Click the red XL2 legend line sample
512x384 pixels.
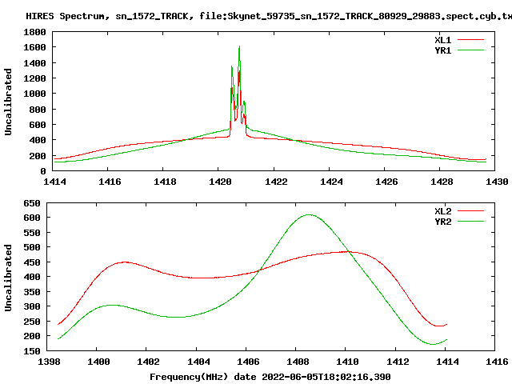[470, 211]
